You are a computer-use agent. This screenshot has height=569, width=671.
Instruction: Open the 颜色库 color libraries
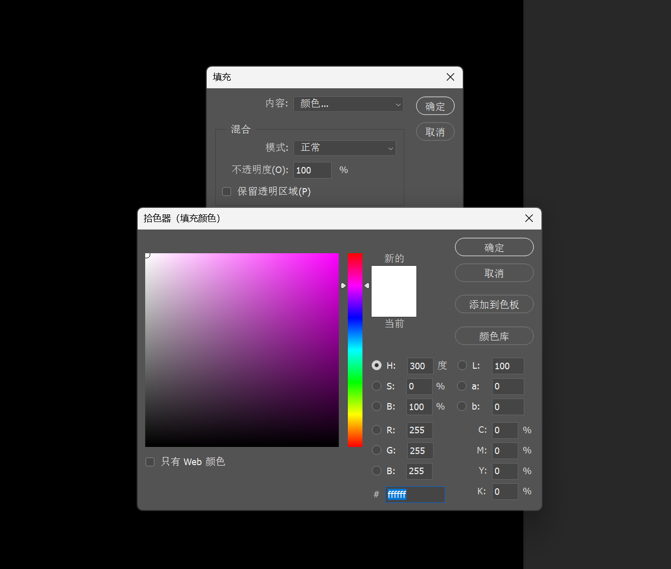(494, 336)
